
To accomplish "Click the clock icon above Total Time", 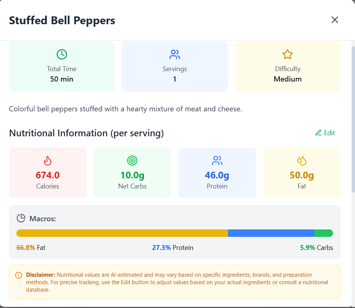I will [x=62, y=54].
